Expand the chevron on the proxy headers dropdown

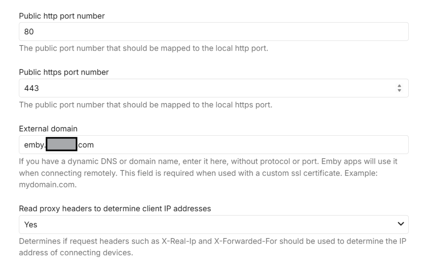point(401,224)
